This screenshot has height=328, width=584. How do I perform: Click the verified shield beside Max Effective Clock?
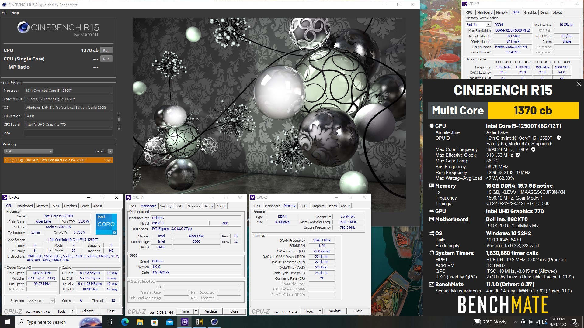(x=518, y=155)
